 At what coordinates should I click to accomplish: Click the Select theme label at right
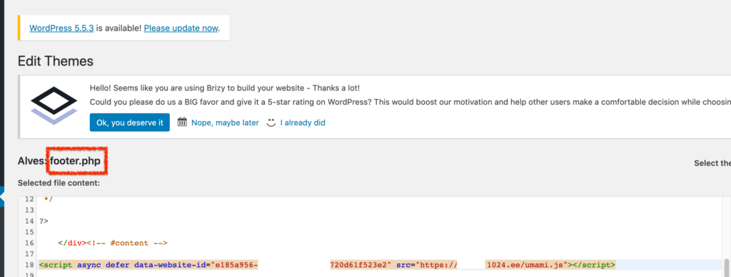click(x=712, y=163)
